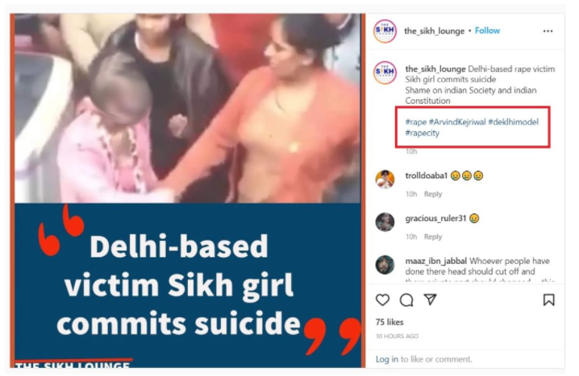The image size is (579, 376).
Task: Open three-dot more options menu
Action: 548,31
